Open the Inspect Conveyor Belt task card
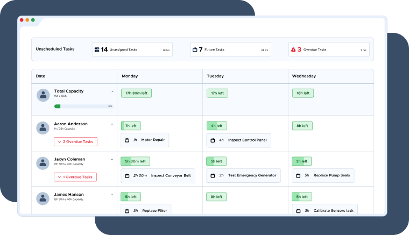 pos(158,175)
